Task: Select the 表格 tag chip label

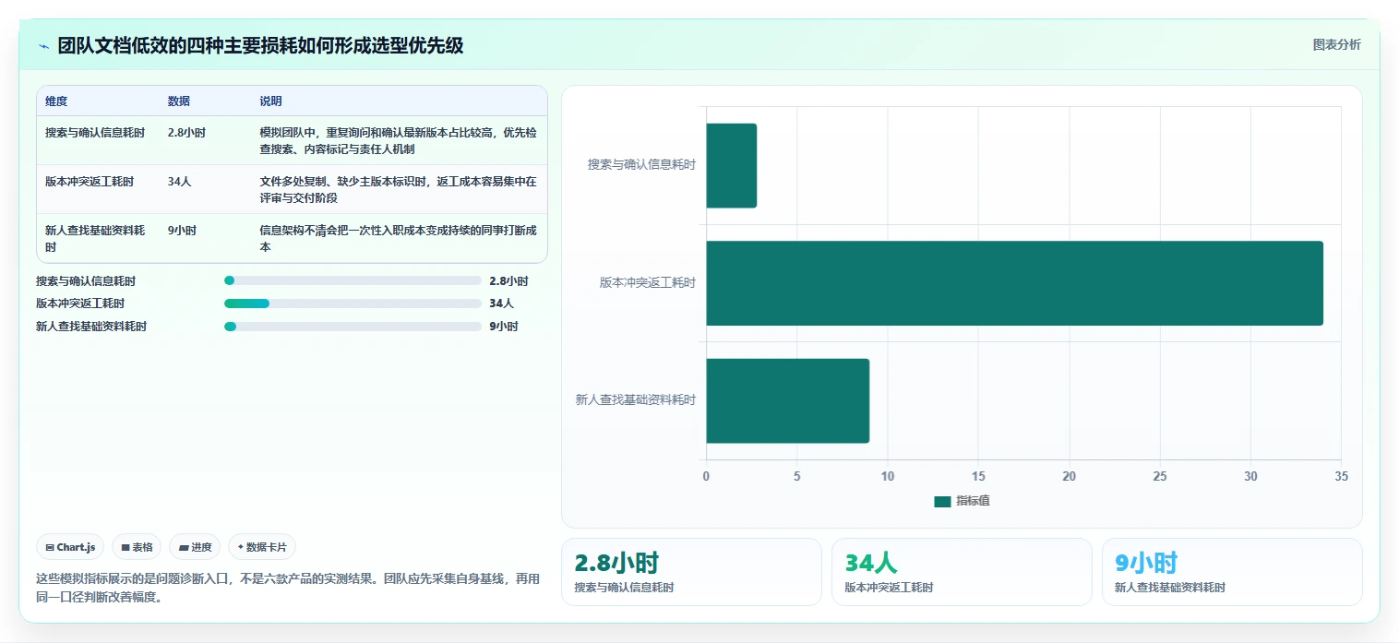Action: coord(142,547)
